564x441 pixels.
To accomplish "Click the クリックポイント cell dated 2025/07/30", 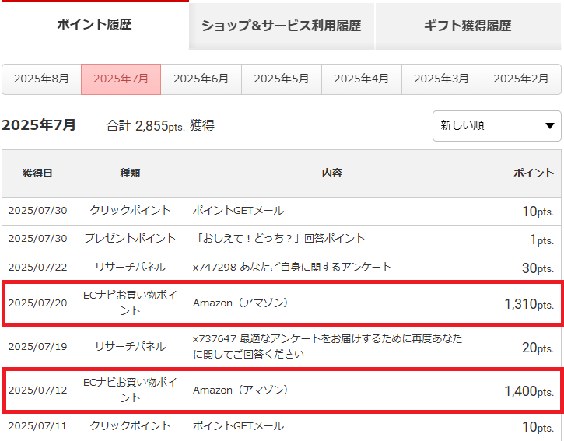I will pyautogui.click(x=130, y=210).
